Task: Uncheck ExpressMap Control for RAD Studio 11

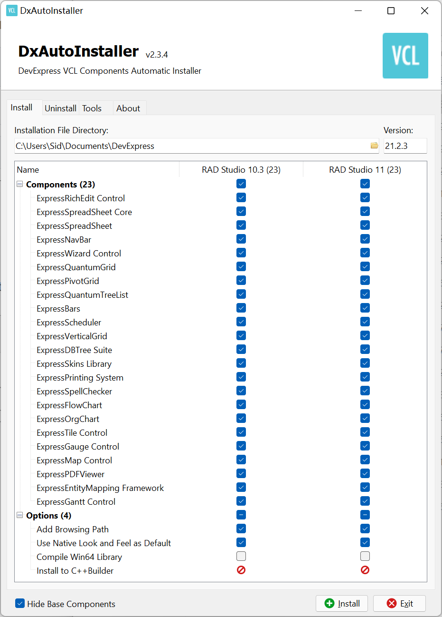Action: [x=365, y=460]
